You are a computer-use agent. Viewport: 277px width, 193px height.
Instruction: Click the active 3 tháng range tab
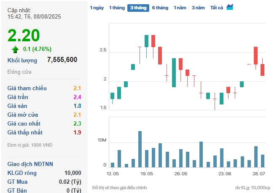pyautogui.click(x=138, y=8)
